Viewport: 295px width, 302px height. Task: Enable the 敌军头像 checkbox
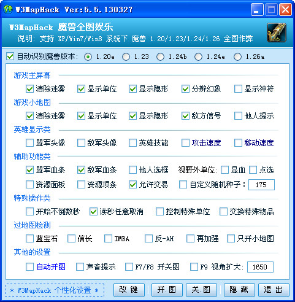point(81,143)
